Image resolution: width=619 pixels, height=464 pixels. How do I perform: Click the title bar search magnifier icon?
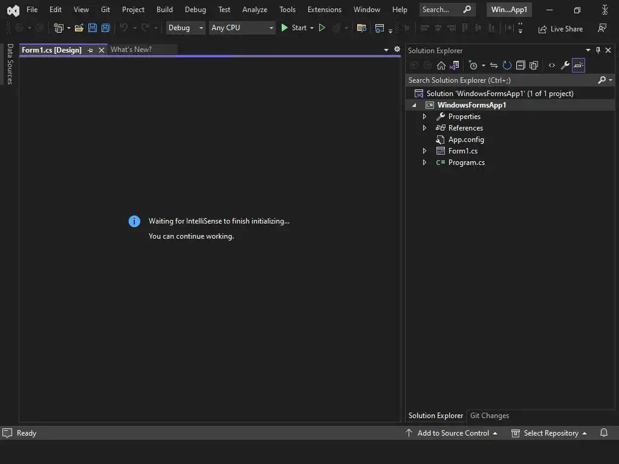[467, 10]
